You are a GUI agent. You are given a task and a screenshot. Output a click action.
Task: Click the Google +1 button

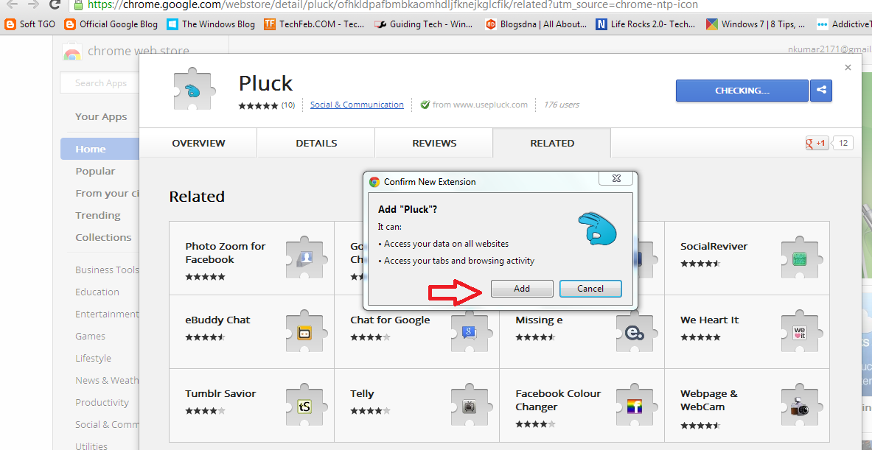pos(817,144)
